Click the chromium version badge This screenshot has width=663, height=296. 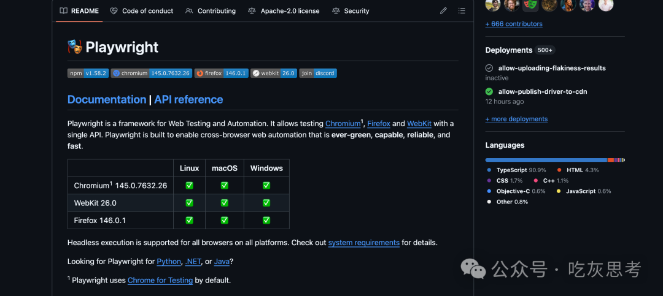pyautogui.click(x=152, y=73)
